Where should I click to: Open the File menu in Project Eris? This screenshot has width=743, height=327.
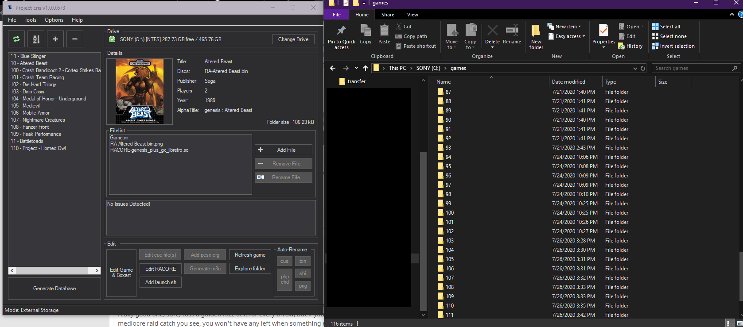(12, 20)
